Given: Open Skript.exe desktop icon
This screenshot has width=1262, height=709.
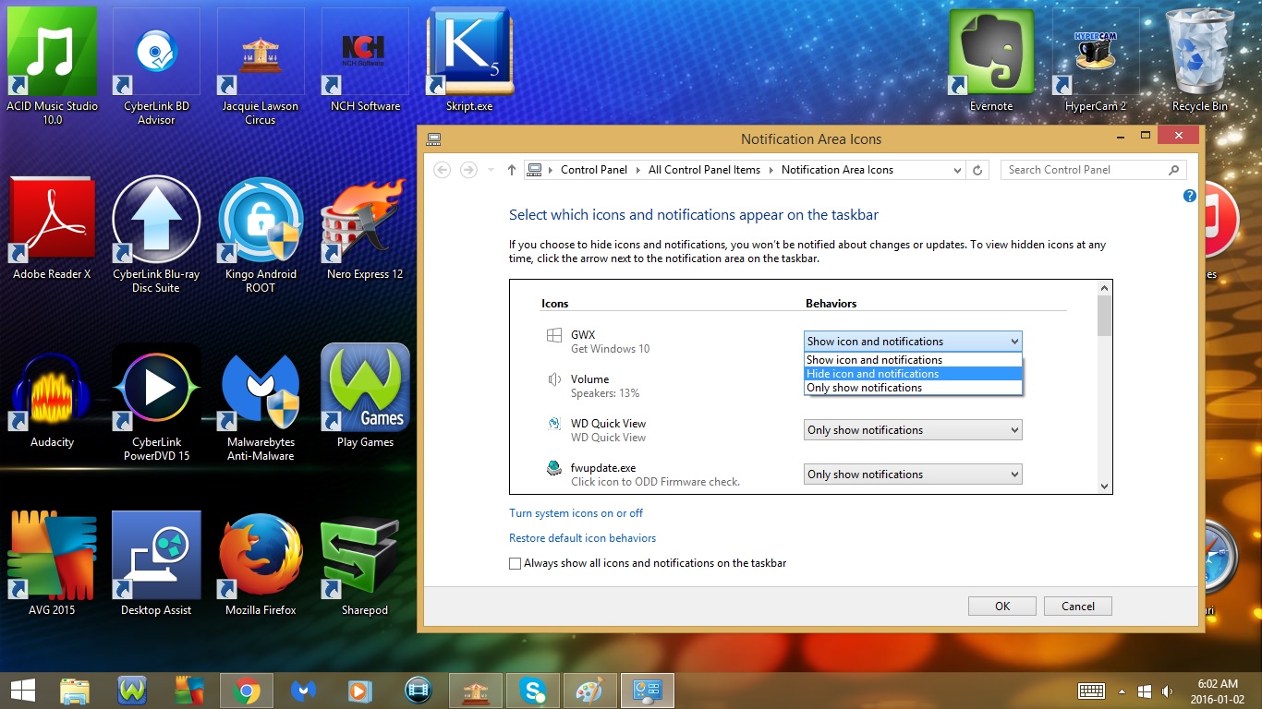Looking at the screenshot, I should pos(469,61).
